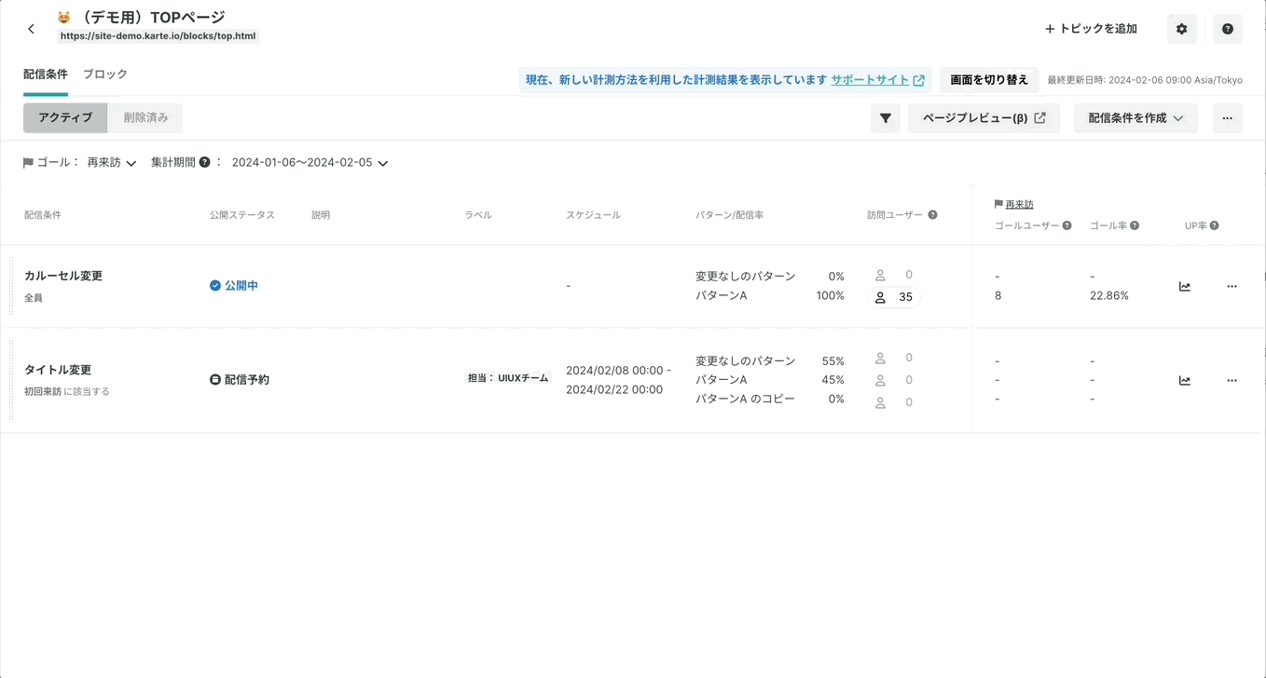Click the flag icon beside 再来訪 header
Screen dimensions: 1266x678
tap(998, 204)
